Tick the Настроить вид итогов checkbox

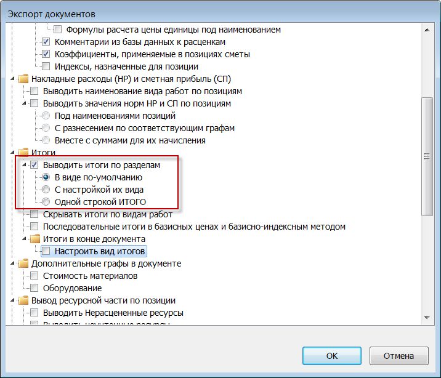point(46,251)
